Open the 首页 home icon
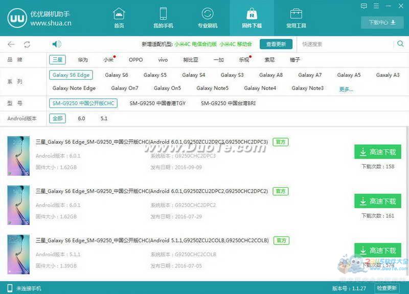The width and height of the screenshot is (409, 294). (119, 17)
